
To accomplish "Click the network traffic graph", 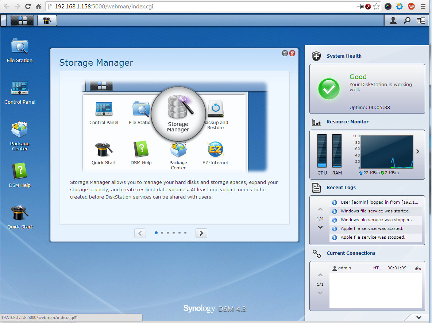I will [387, 151].
